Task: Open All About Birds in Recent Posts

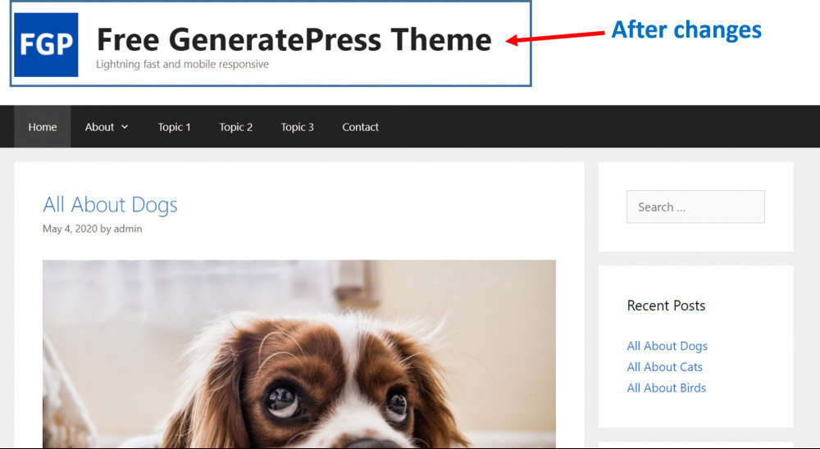Action: 666,388
